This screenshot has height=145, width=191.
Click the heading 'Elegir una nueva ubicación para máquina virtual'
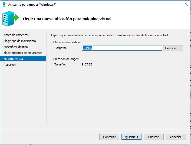[67, 19]
